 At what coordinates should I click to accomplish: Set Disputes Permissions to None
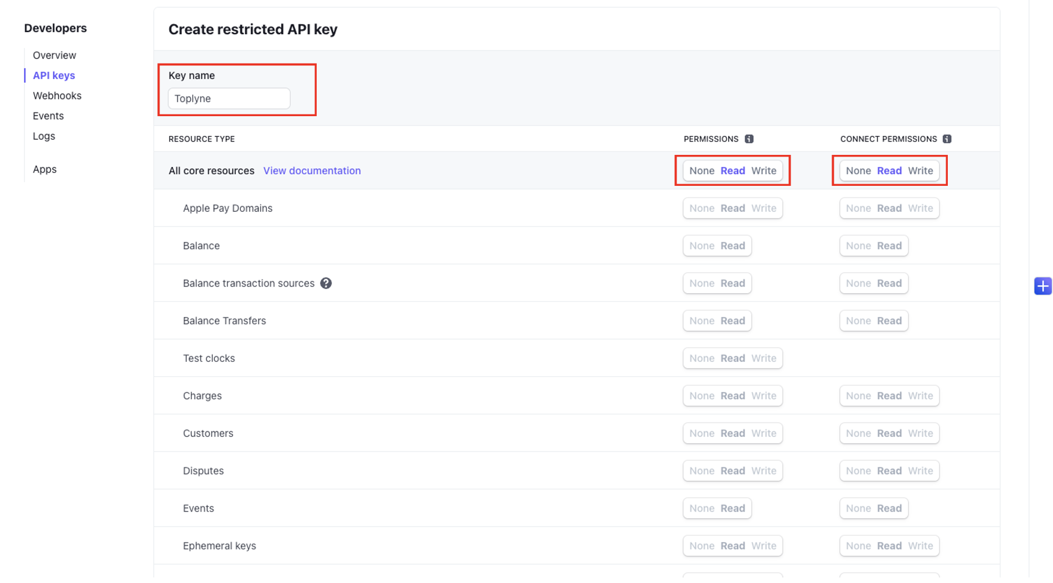click(x=701, y=471)
